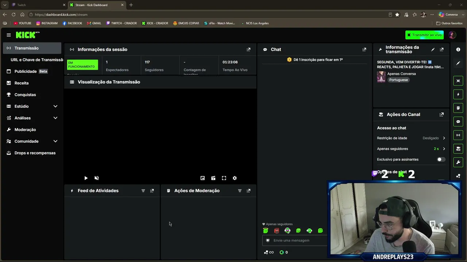Click the favorites star in address bar
Screen dimensions: 467x262
tap(397, 15)
